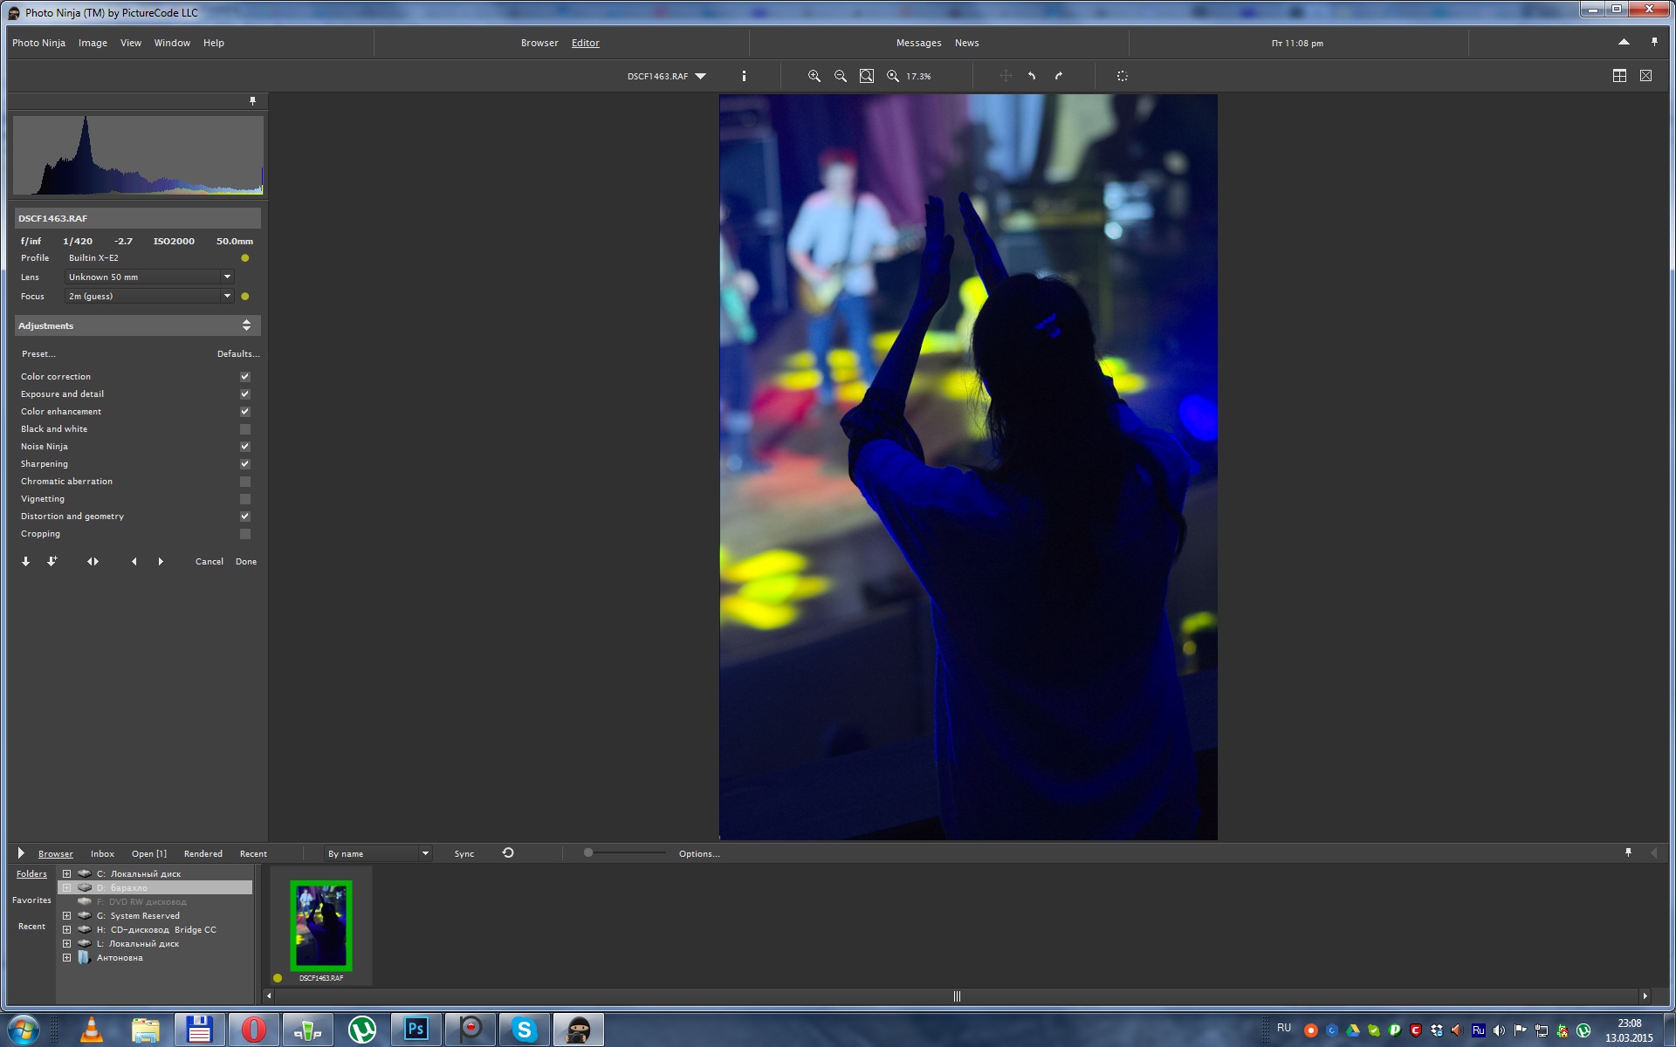Expand the Антоновна folder node

(66, 957)
